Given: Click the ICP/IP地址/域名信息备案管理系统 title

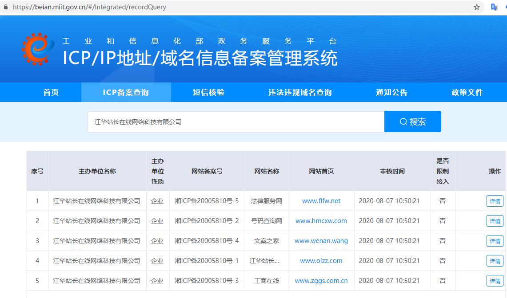Looking at the screenshot, I should click(200, 58).
